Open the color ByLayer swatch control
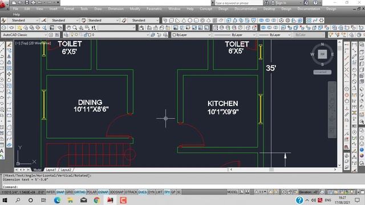The image size is (365, 205). tap(191, 35)
